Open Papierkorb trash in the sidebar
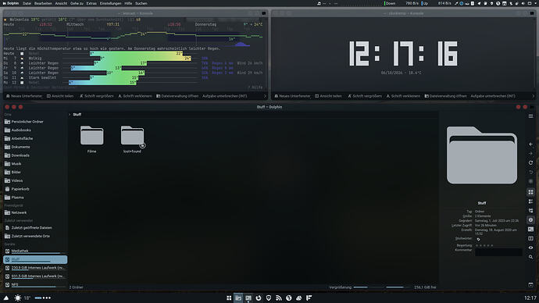The image size is (539, 303). click(x=35, y=189)
